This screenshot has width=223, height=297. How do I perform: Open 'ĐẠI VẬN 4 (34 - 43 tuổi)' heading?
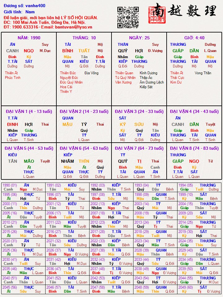coord(195,111)
